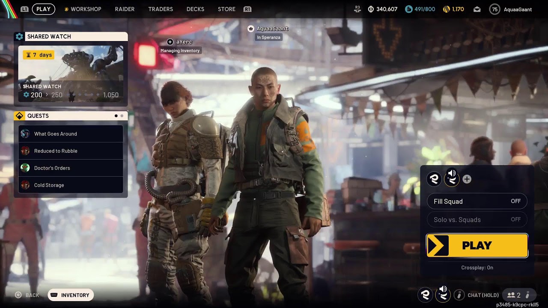
Task: Click the level 75 badge circle
Action: pos(494,9)
